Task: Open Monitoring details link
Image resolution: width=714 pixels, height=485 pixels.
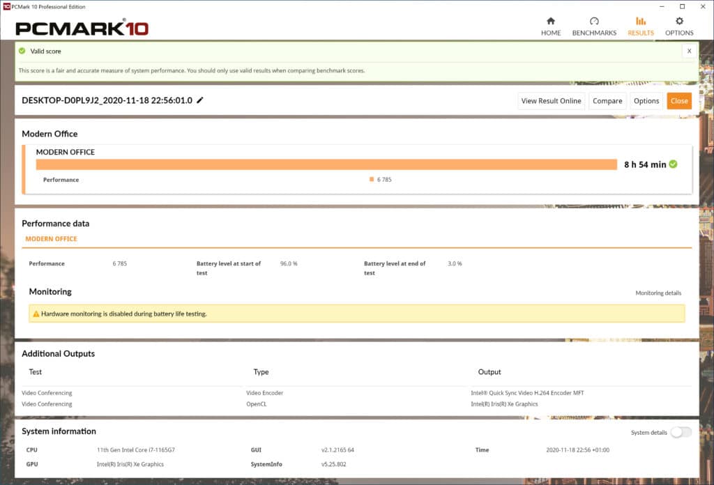Action: pos(658,293)
